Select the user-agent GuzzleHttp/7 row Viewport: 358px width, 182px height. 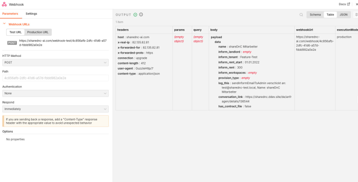[135, 68]
